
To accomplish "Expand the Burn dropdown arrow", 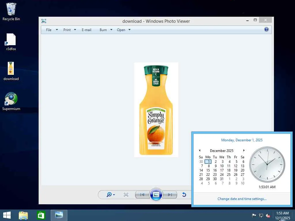I will pos(111,30).
